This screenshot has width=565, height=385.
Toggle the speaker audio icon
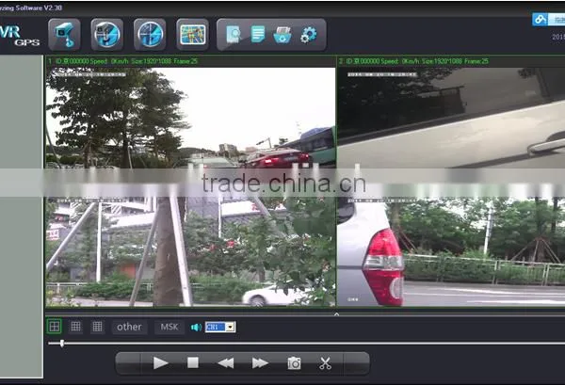pos(196,327)
